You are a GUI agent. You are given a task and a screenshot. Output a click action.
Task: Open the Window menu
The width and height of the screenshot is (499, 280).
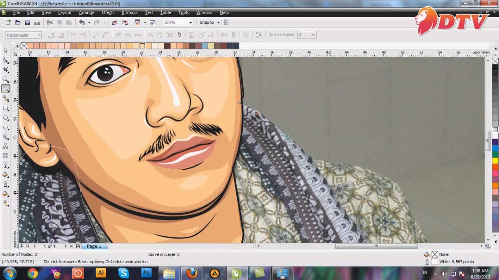coord(204,12)
